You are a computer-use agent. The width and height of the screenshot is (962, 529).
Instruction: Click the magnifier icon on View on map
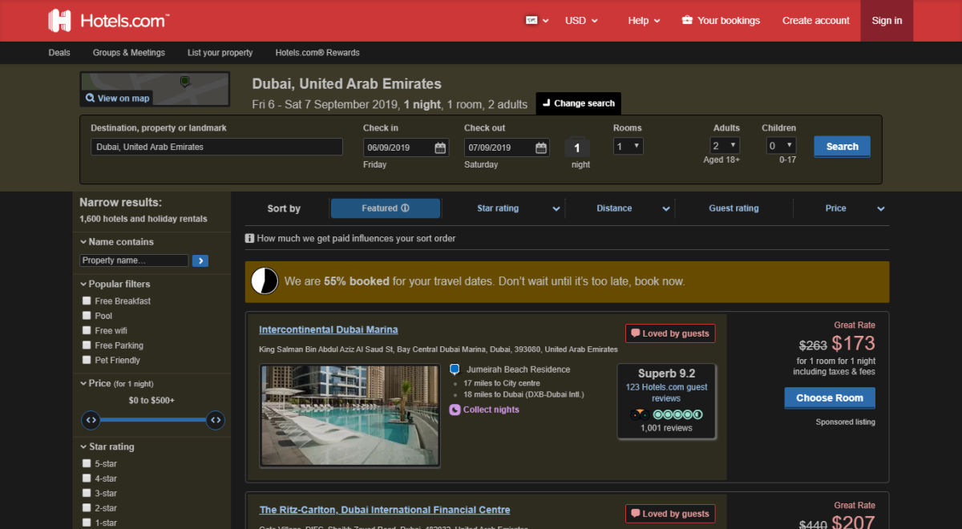click(91, 98)
